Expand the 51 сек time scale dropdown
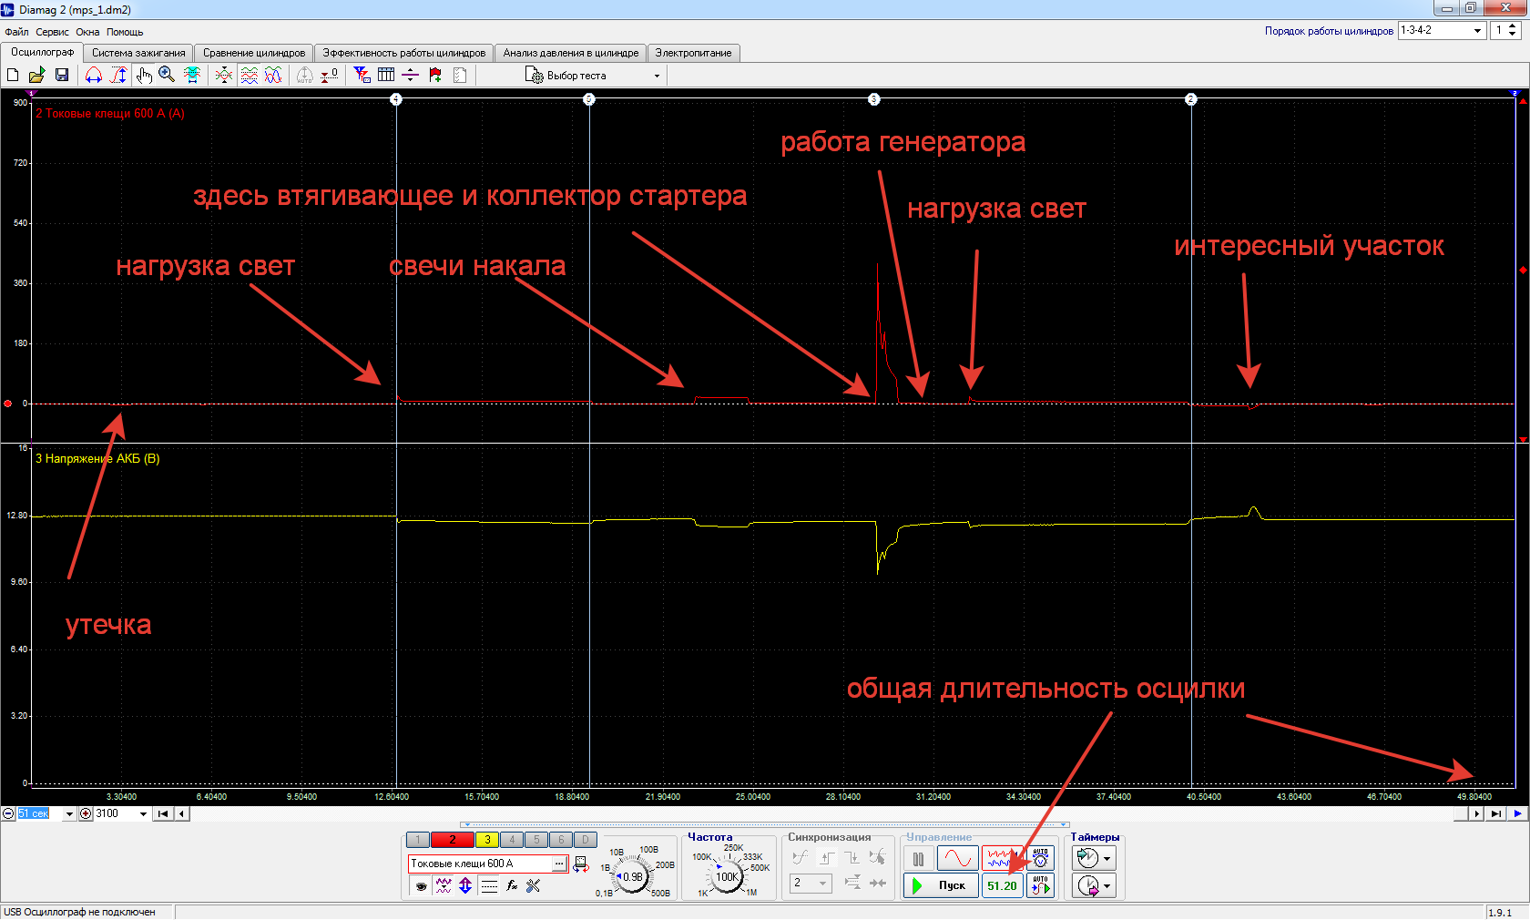This screenshot has width=1530, height=920. (x=68, y=814)
